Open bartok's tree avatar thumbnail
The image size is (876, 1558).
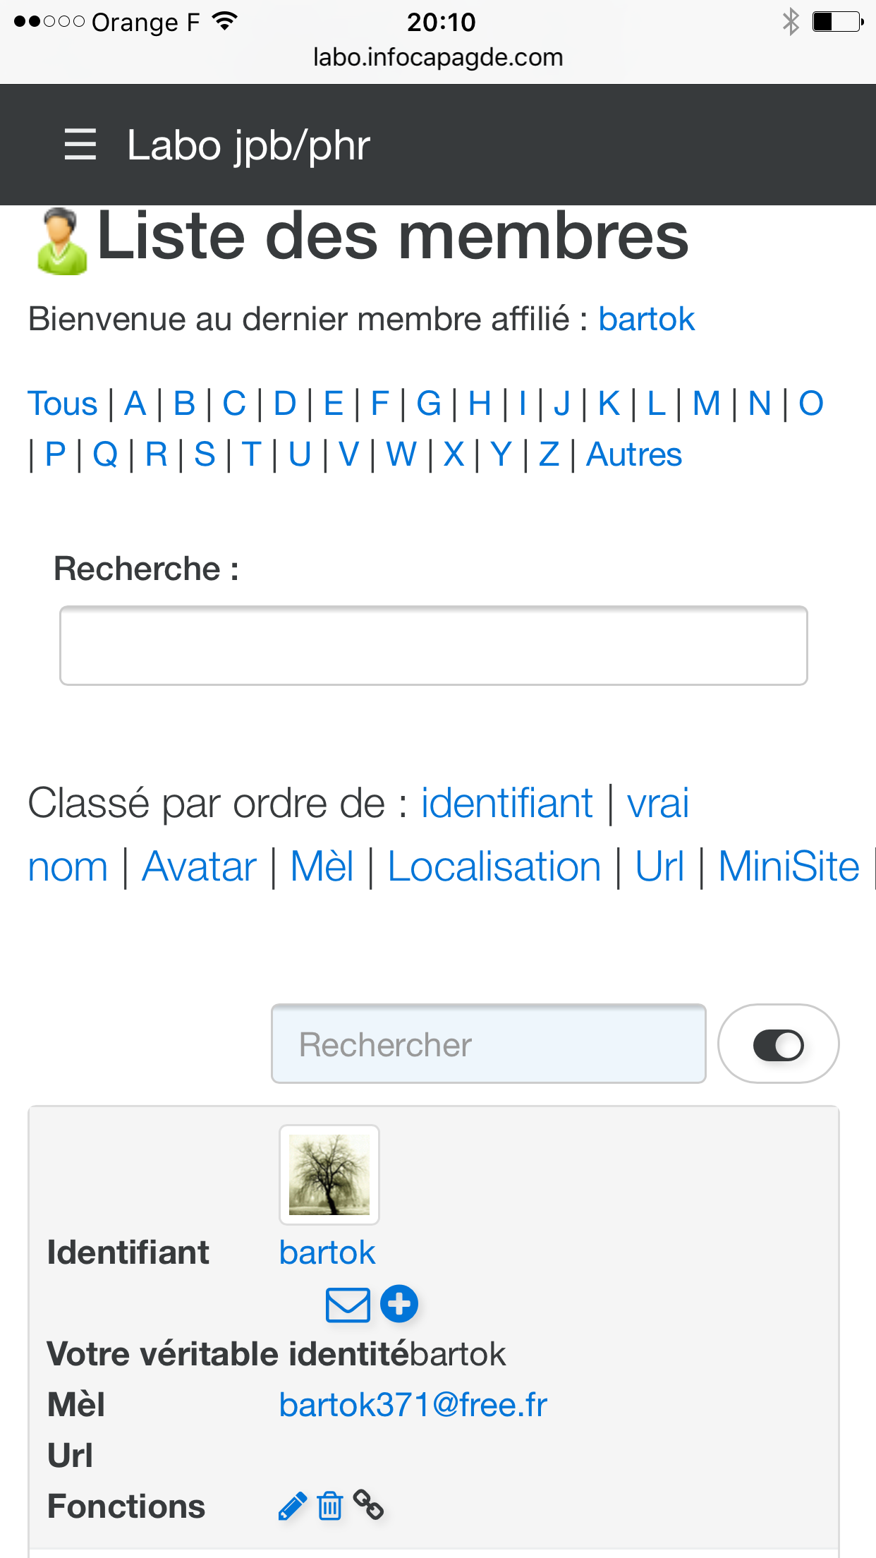click(329, 1175)
